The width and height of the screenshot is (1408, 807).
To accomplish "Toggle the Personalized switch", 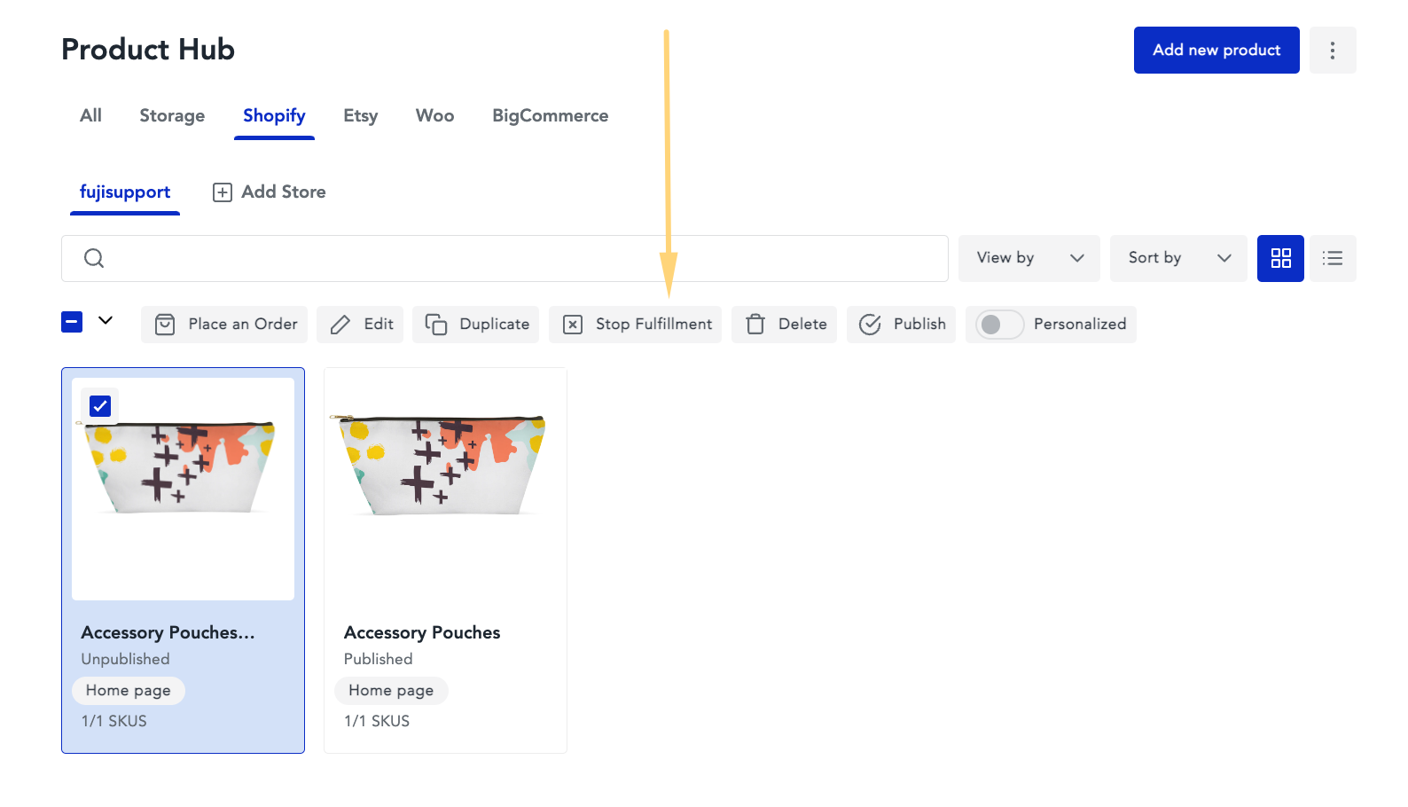I will [999, 325].
